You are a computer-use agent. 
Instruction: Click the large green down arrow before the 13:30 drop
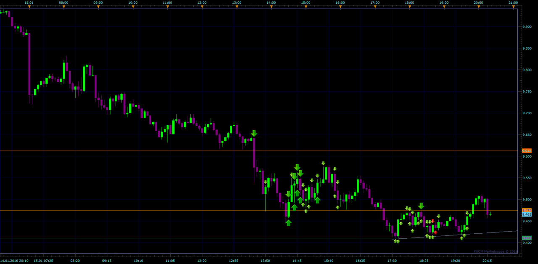[x=254, y=134]
